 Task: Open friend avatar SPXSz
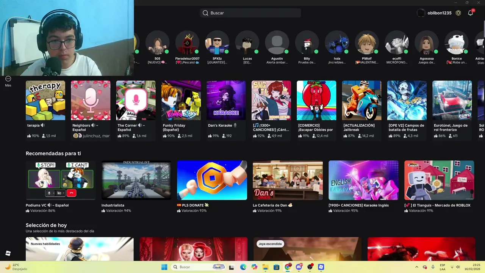pyautogui.click(x=217, y=42)
